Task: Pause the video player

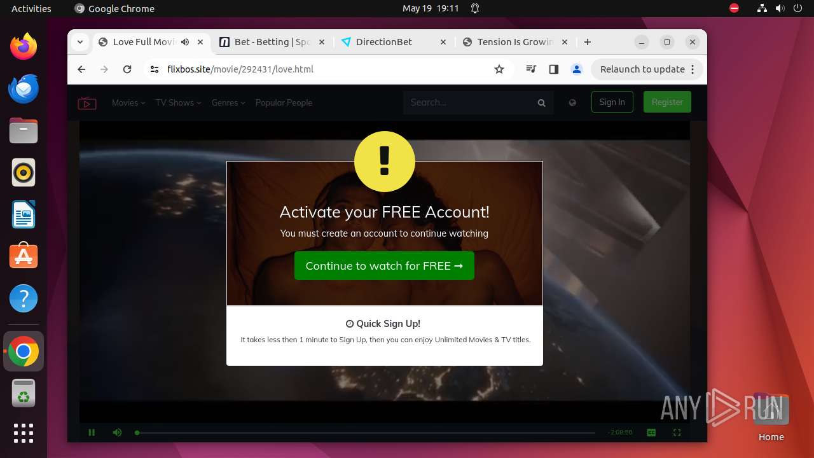Action: pos(92,433)
